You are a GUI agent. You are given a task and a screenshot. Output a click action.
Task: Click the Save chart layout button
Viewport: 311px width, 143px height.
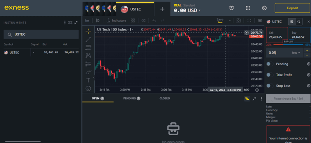(220, 20)
